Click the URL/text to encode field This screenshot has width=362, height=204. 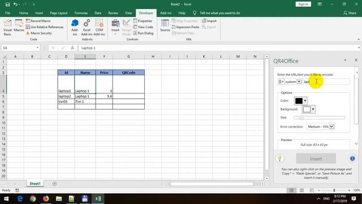(326, 82)
